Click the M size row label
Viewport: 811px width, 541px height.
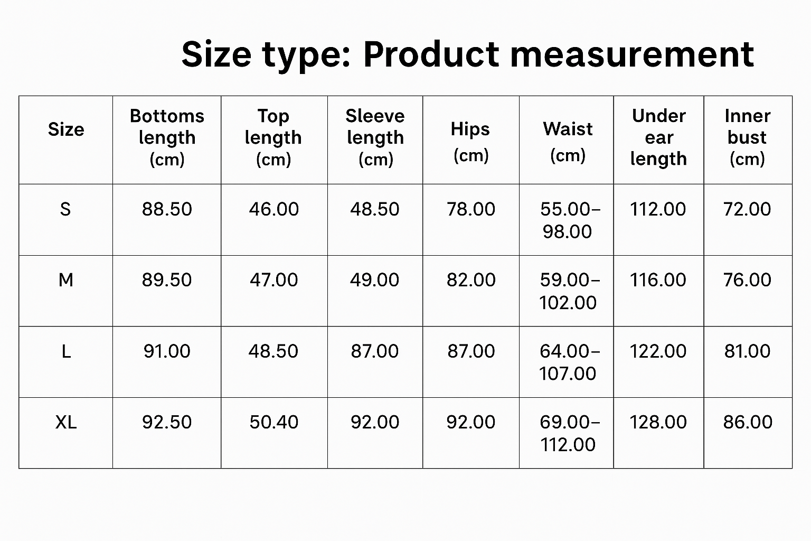(x=66, y=280)
